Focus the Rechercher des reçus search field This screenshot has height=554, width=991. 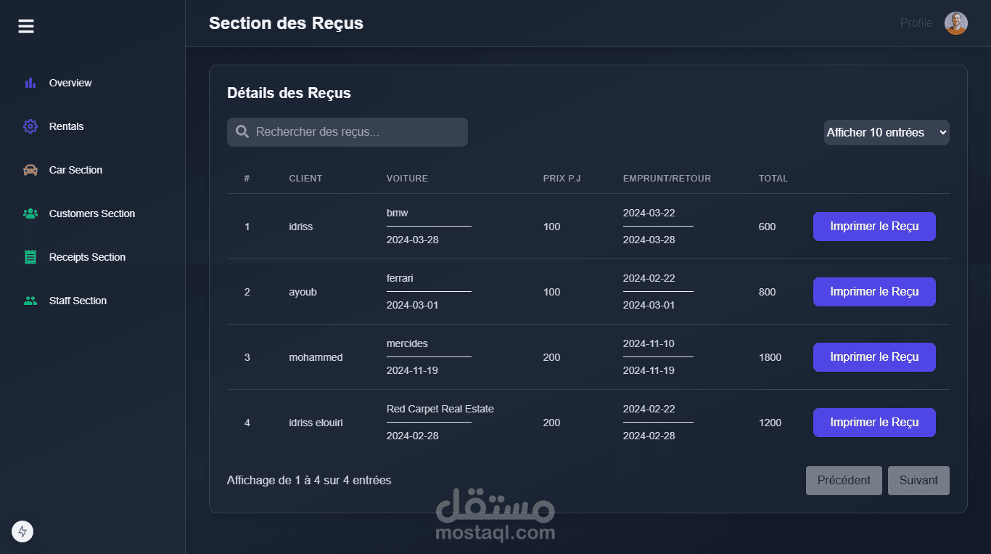[x=355, y=132]
